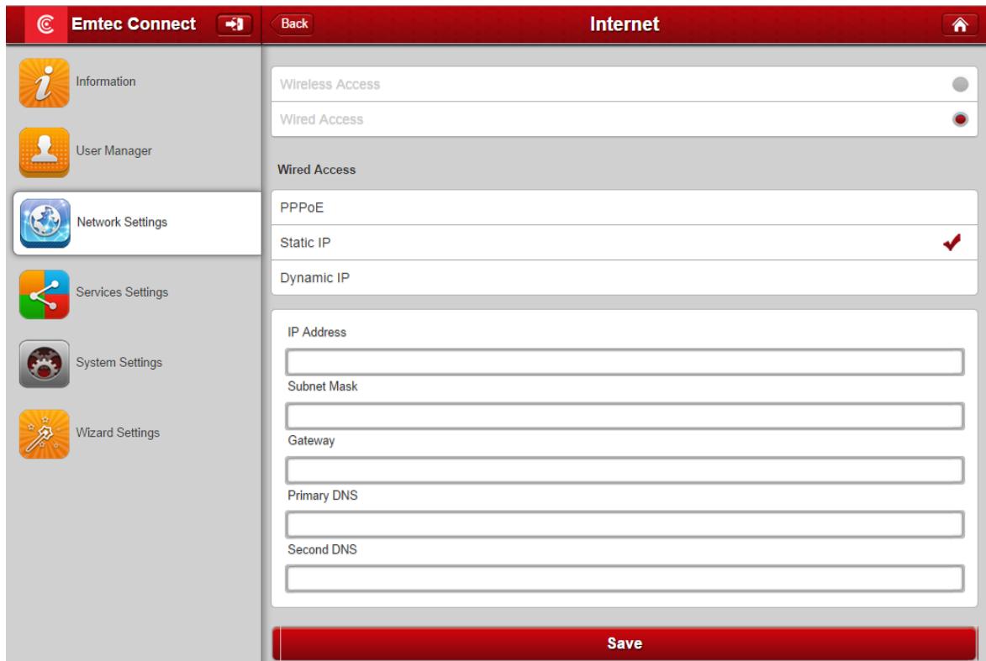This screenshot has width=986, height=661.
Task: Choose the Dynamic IP option
Action: tap(624, 278)
